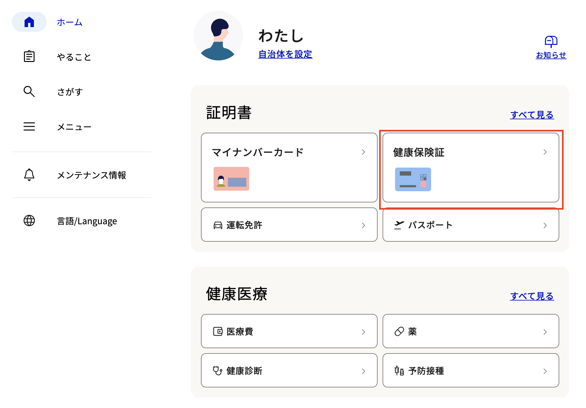Go to ホーム menu label
This screenshot has height=408, width=586.
pyautogui.click(x=70, y=22)
